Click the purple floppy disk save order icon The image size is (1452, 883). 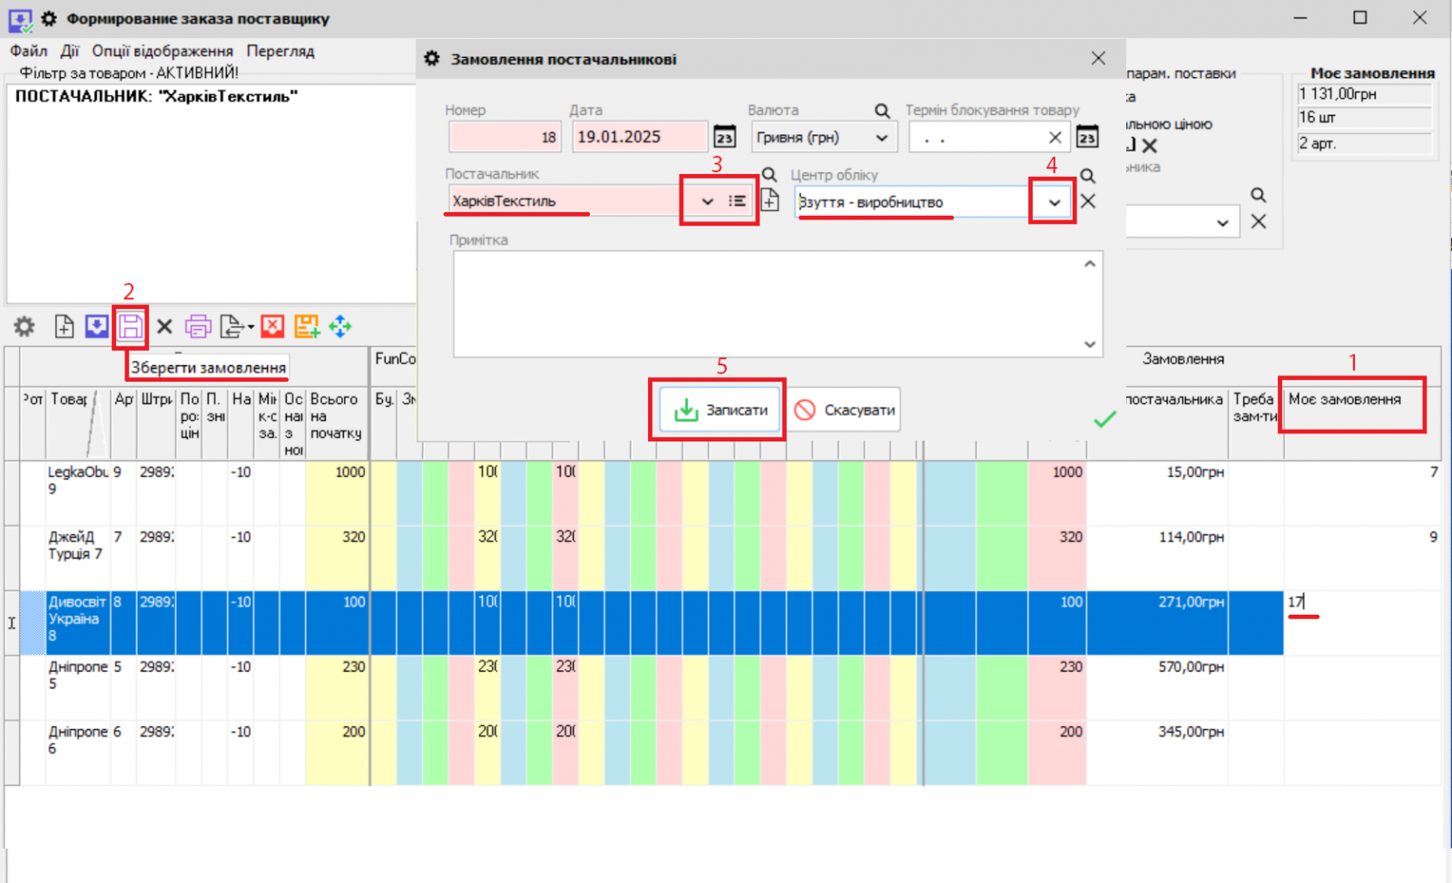131,326
